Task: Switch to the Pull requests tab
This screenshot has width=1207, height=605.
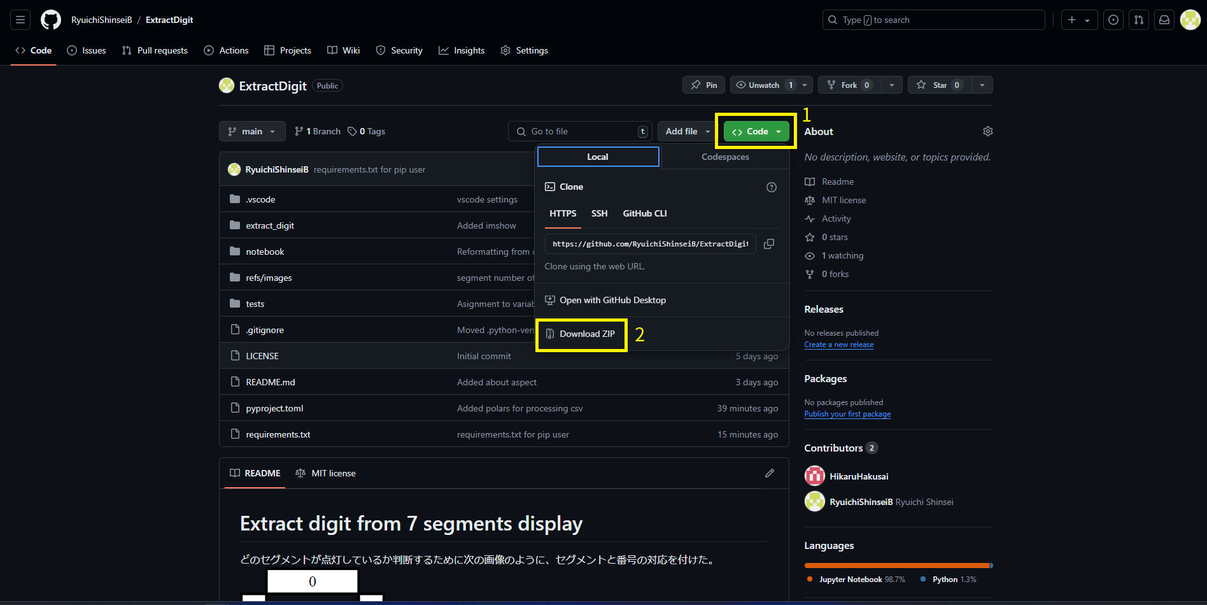Action: 155,50
